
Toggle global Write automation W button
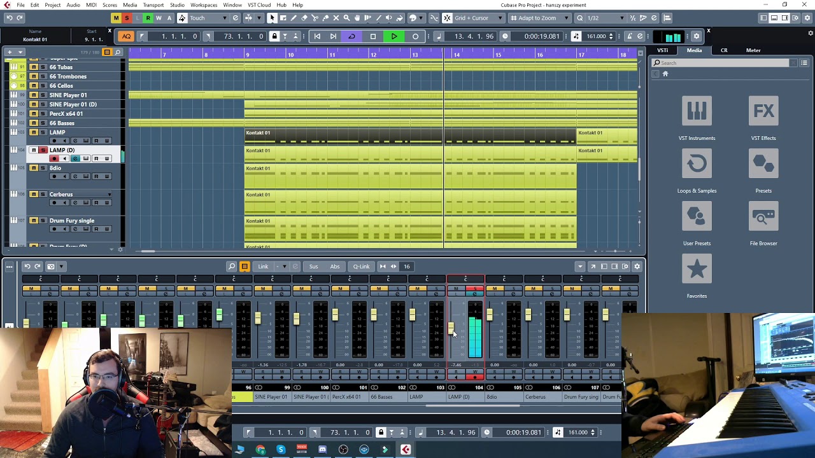(159, 18)
